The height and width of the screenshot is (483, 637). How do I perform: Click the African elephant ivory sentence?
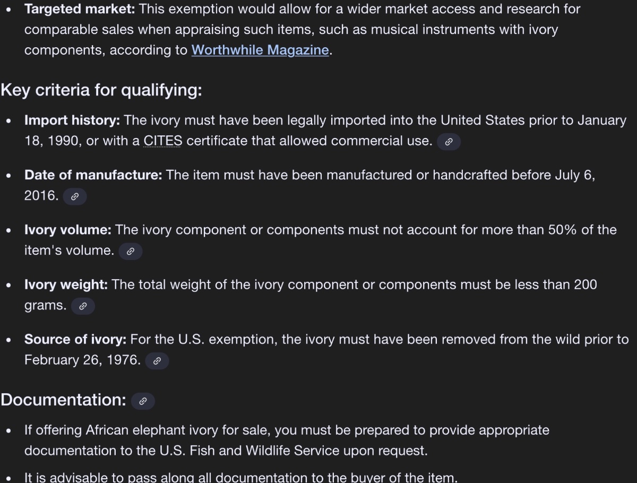point(287,430)
